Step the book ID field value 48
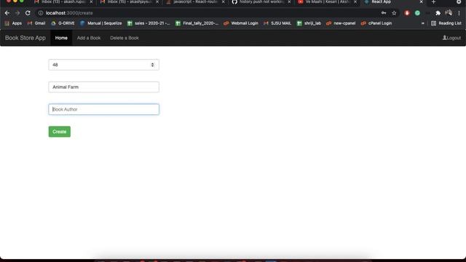This screenshot has height=262, width=466. coord(152,65)
